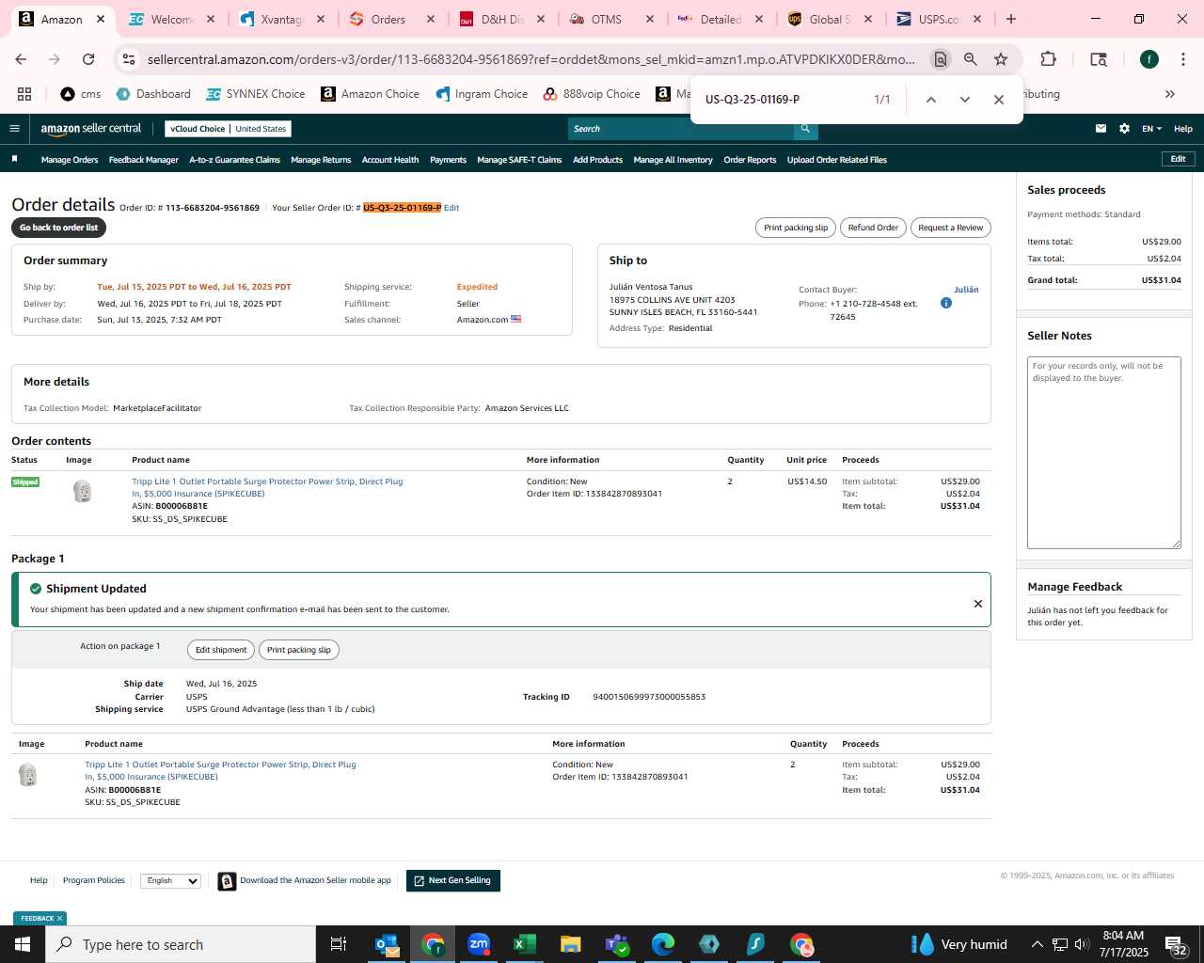The image size is (1204, 963).
Task: Go to next find-in-page match
Action: (x=964, y=100)
